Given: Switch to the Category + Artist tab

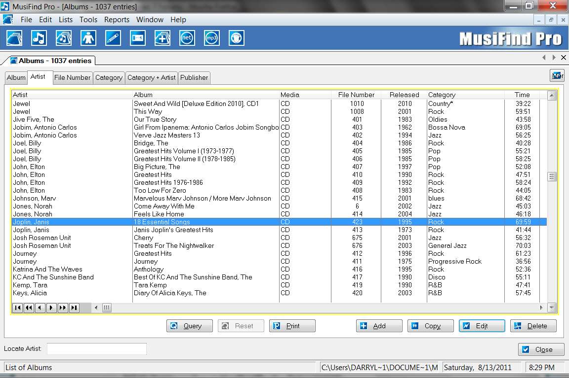Looking at the screenshot, I should coord(151,77).
